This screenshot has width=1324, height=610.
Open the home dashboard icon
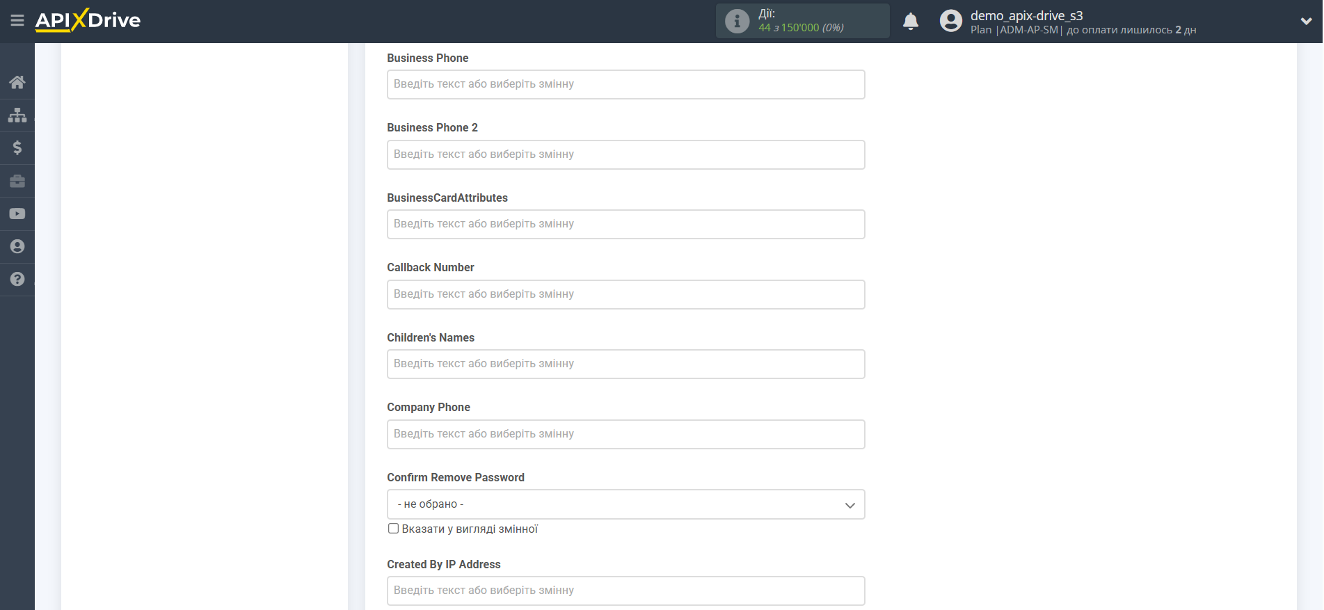pyautogui.click(x=17, y=82)
